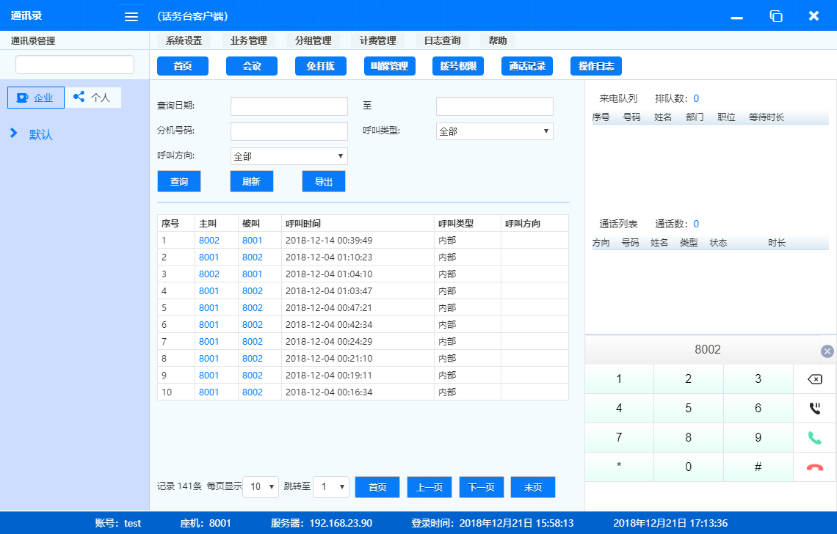Switch to 个人 contacts tab
This screenshot has height=534, width=837.
pos(93,98)
